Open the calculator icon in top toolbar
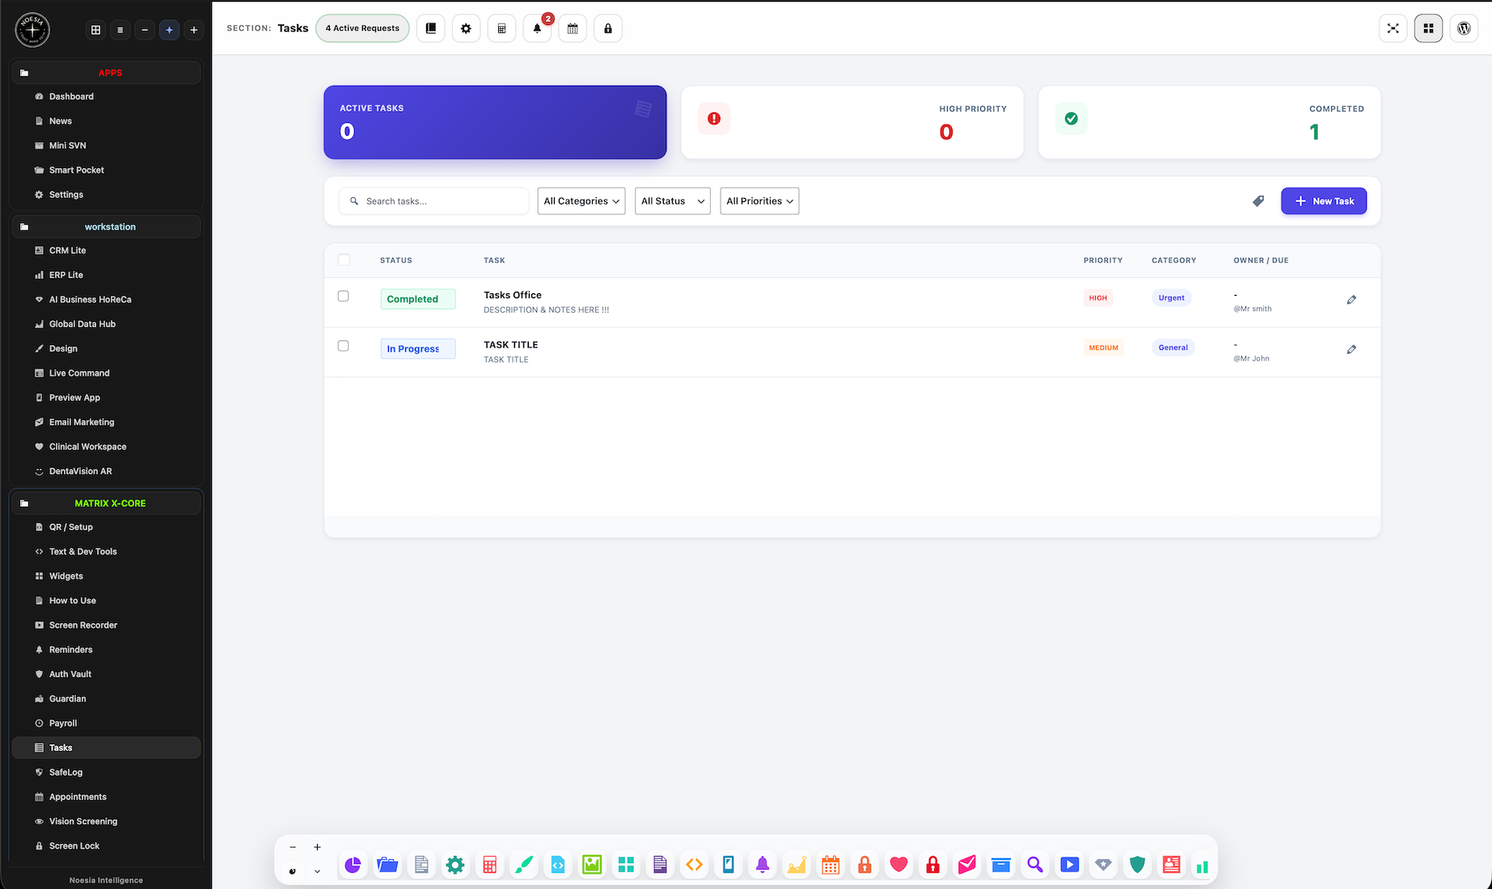 pyautogui.click(x=501, y=28)
